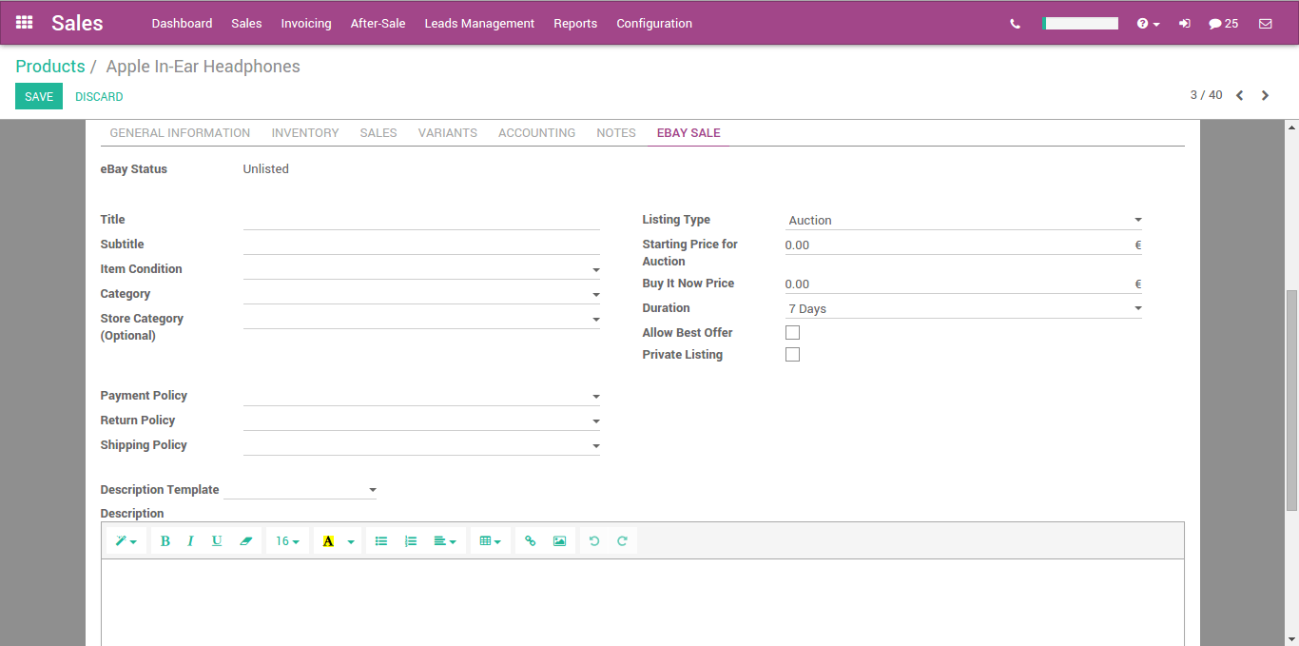The height and width of the screenshot is (646, 1299).
Task: Toggle underline in the description toolbar
Action: pyautogui.click(x=216, y=539)
